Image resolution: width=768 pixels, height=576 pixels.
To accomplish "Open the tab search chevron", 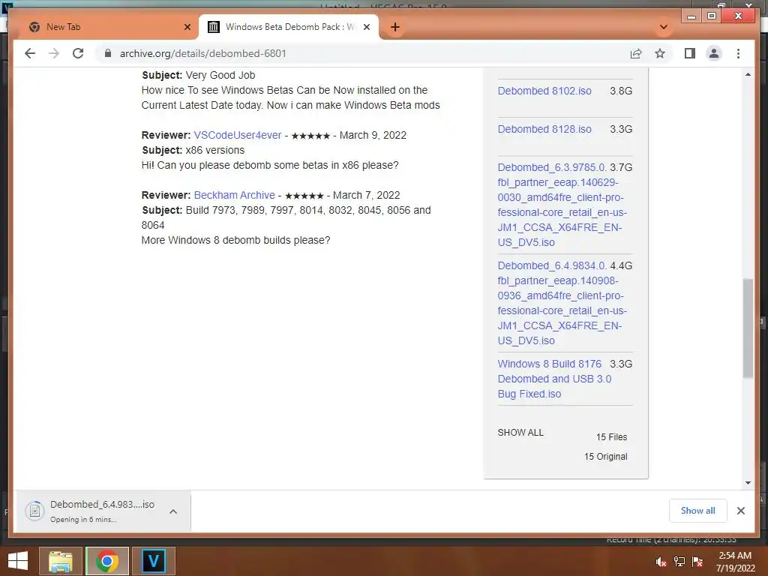I will tap(664, 27).
